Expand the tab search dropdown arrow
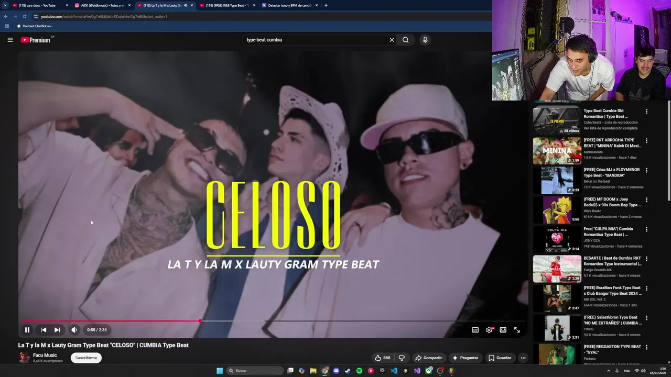Screen dimensions: 671x377 pyautogui.click(x=5, y=5)
